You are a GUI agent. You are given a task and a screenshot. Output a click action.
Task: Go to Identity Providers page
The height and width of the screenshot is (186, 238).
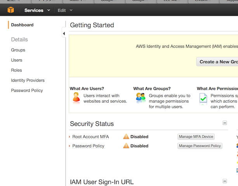pyautogui.click(x=28, y=80)
